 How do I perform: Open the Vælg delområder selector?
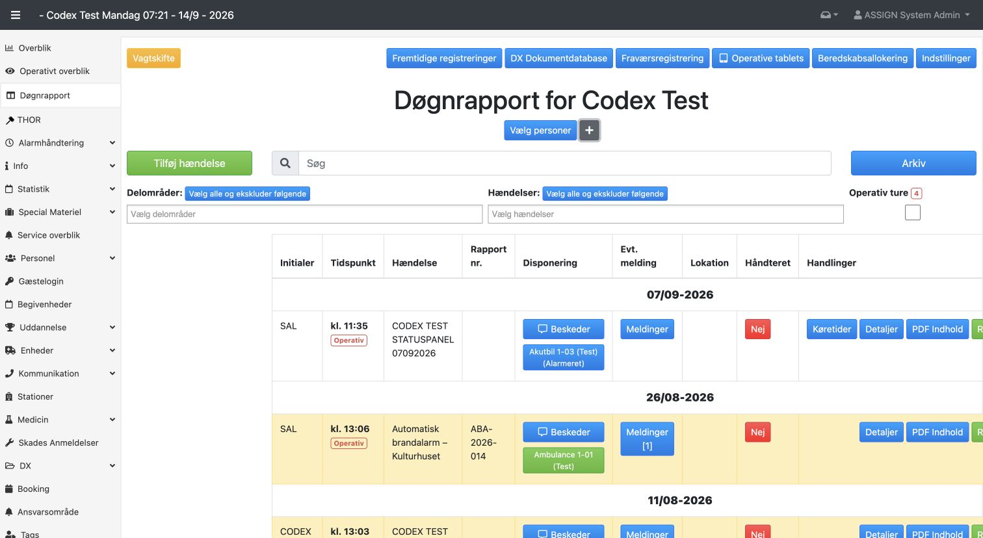(304, 214)
